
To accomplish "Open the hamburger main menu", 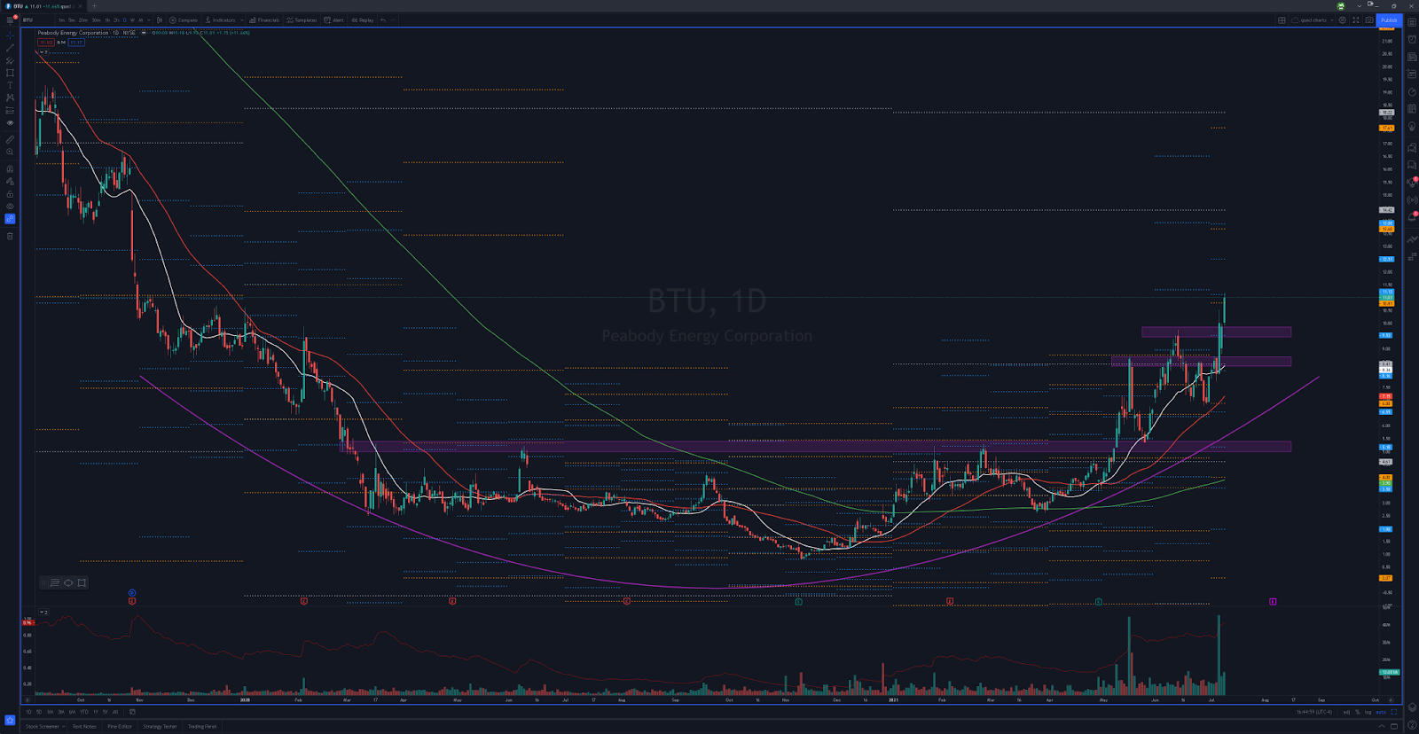I will pyautogui.click(x=10, y=20).
